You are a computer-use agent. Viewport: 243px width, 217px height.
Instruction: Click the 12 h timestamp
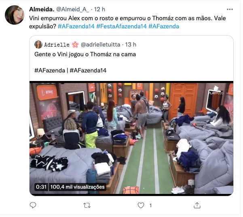100,9
